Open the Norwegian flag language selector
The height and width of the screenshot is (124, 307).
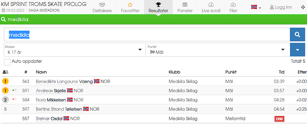point(256,7)
